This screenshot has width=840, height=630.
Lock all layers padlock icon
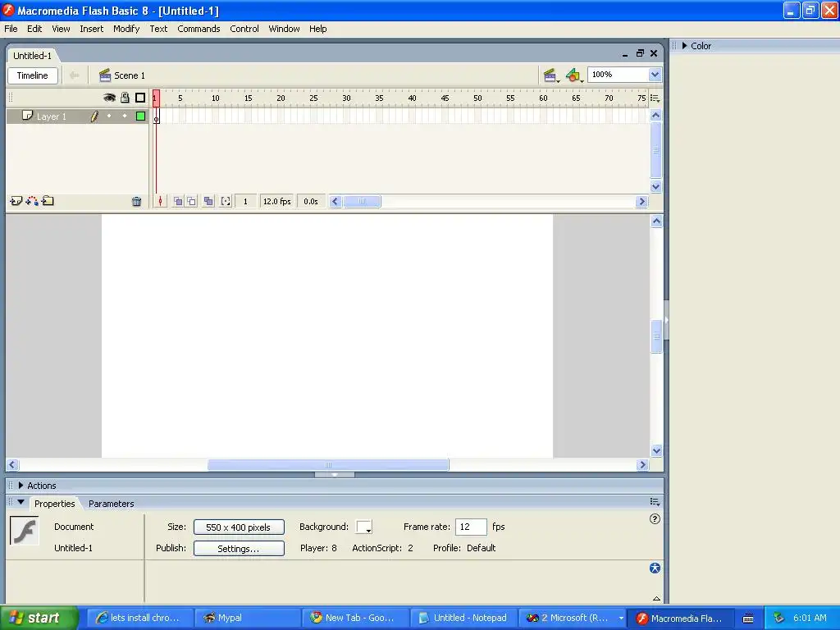[x=125, y=98]
